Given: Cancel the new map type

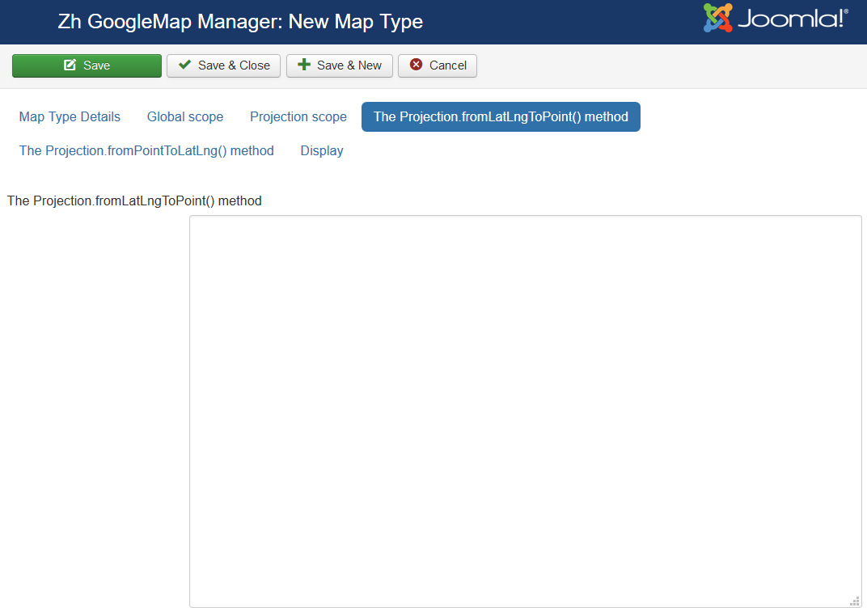Looking at the screenshot, I should coord(438,65).
